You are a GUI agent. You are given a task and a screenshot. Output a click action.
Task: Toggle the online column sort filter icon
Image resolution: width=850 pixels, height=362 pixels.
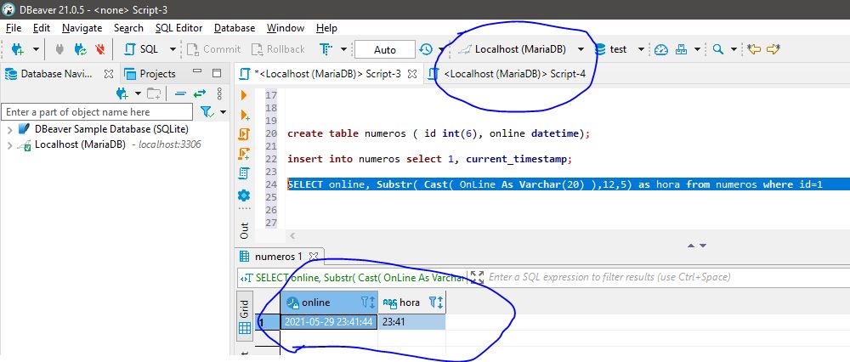tap(368, 303)
